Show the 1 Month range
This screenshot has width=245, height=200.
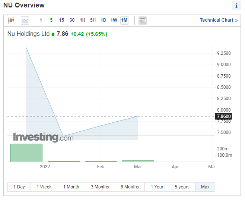[x=71, y=187]
